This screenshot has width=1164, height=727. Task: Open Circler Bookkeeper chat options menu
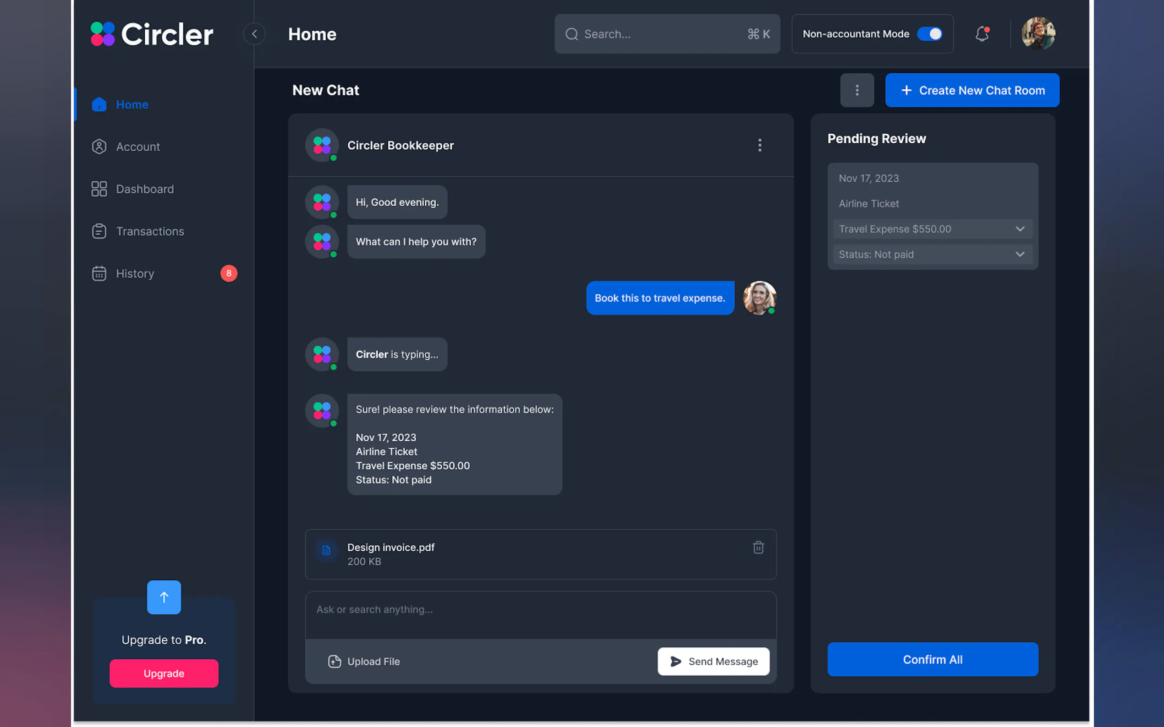(759, 145)
